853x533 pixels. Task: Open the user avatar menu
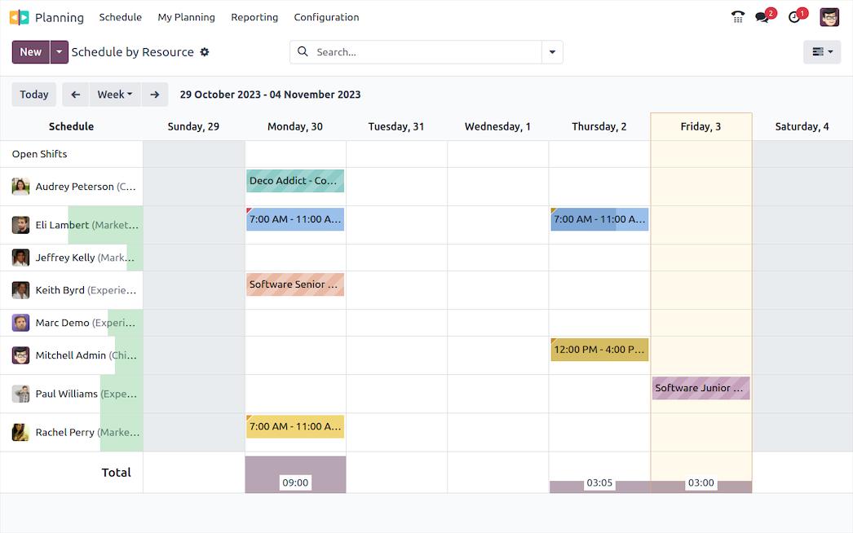pos(829,17)
